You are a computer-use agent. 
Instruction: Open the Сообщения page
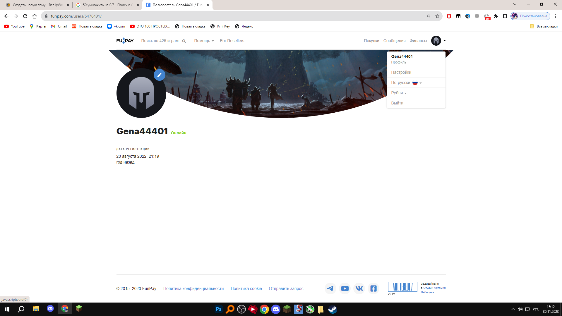(394, 41)
